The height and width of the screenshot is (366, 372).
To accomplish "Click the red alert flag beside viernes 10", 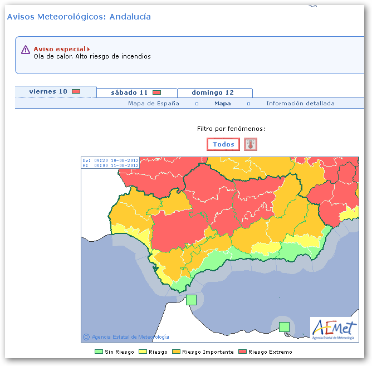I will point(76,91).
